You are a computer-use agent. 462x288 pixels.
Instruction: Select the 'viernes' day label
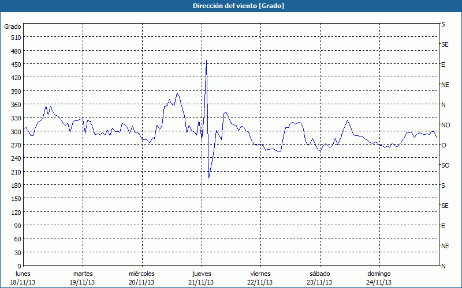pyautogui.click(x=260, y=274)
